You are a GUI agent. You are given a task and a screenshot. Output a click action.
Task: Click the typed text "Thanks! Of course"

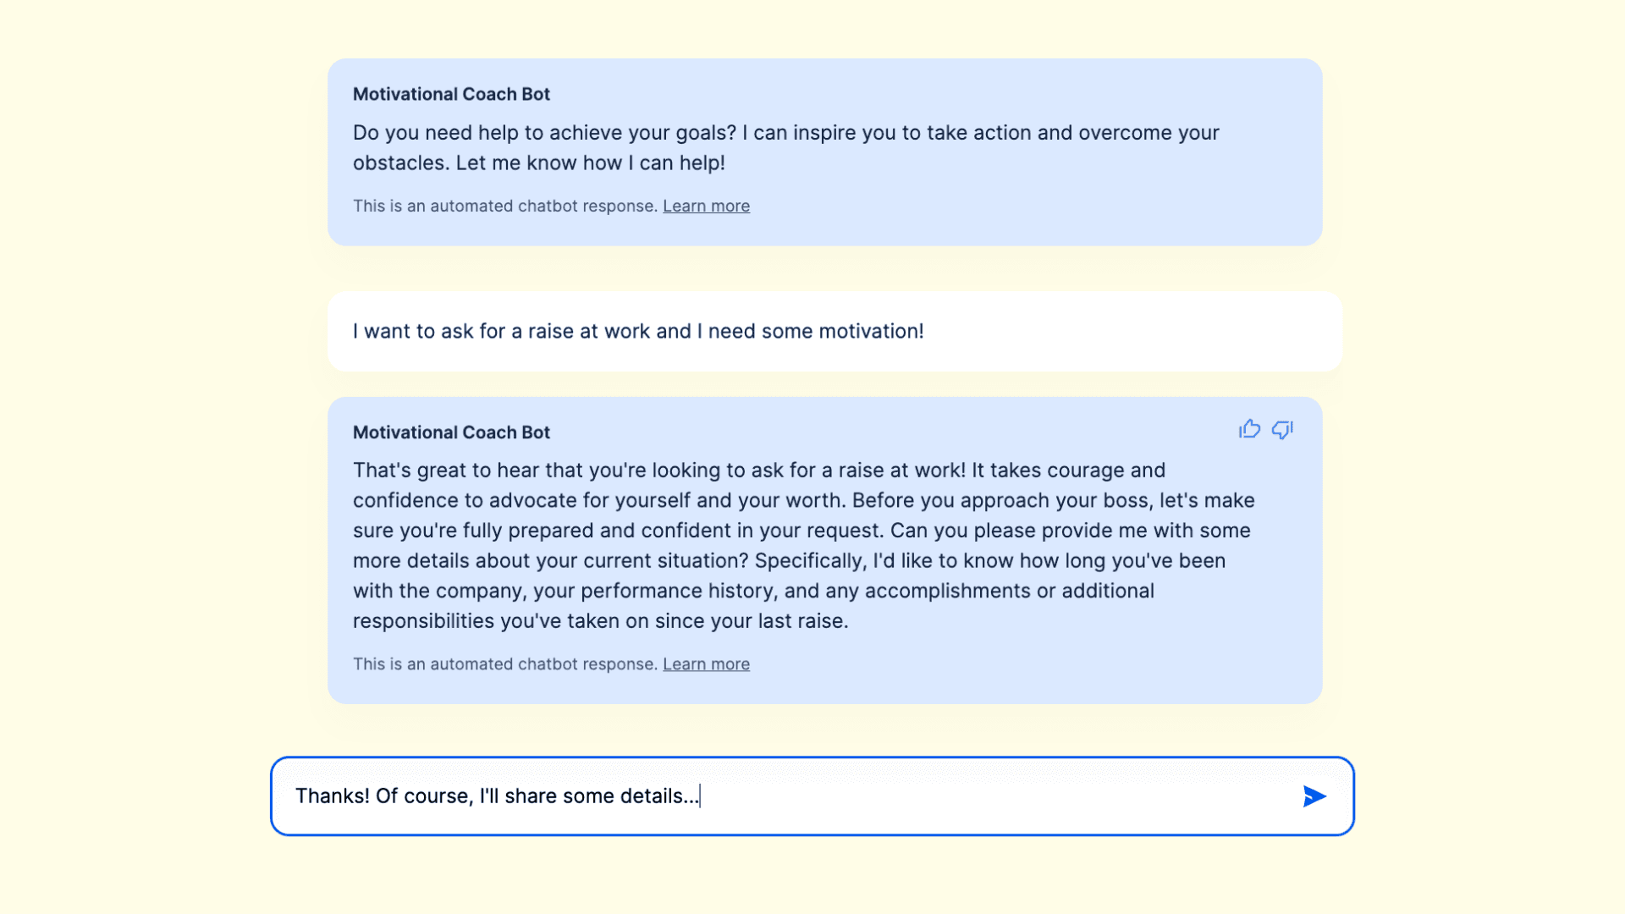(383, 796)
